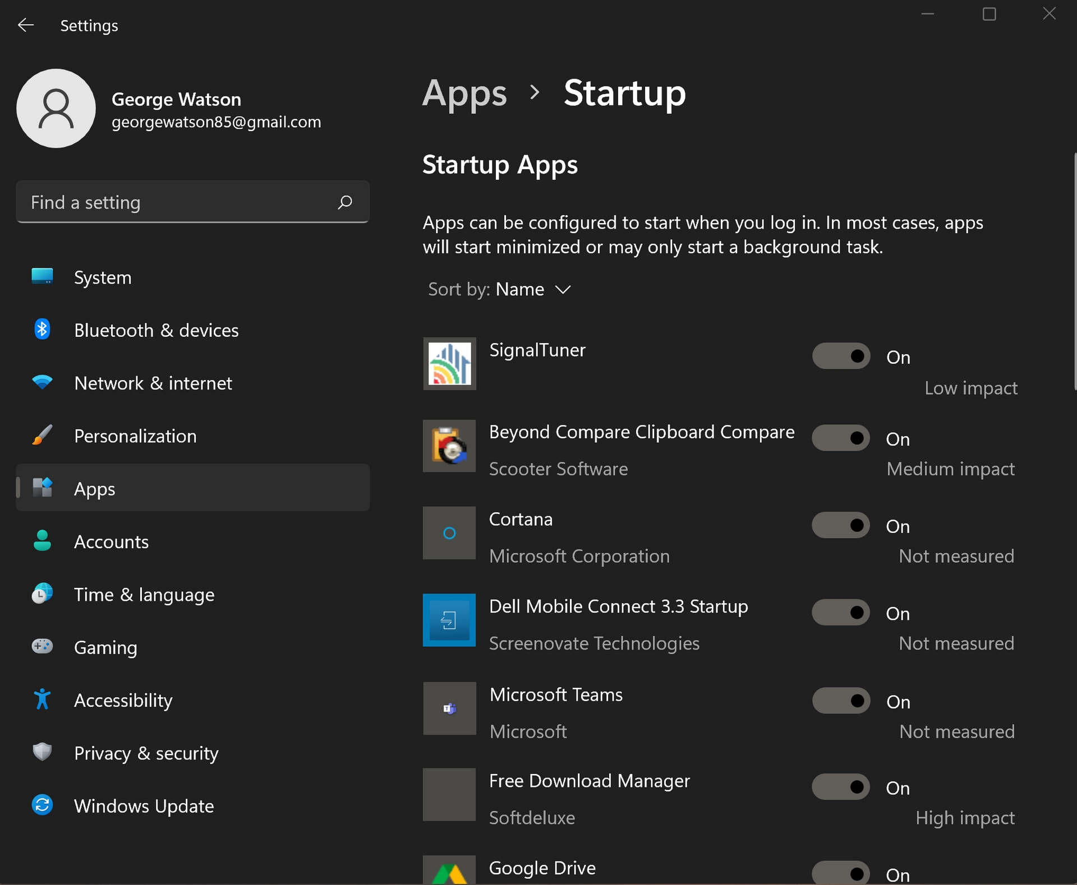This screenshot has width=1077, height=885.
Task: Click the Privacy shield icon
Action: click(x=42, y=752)
